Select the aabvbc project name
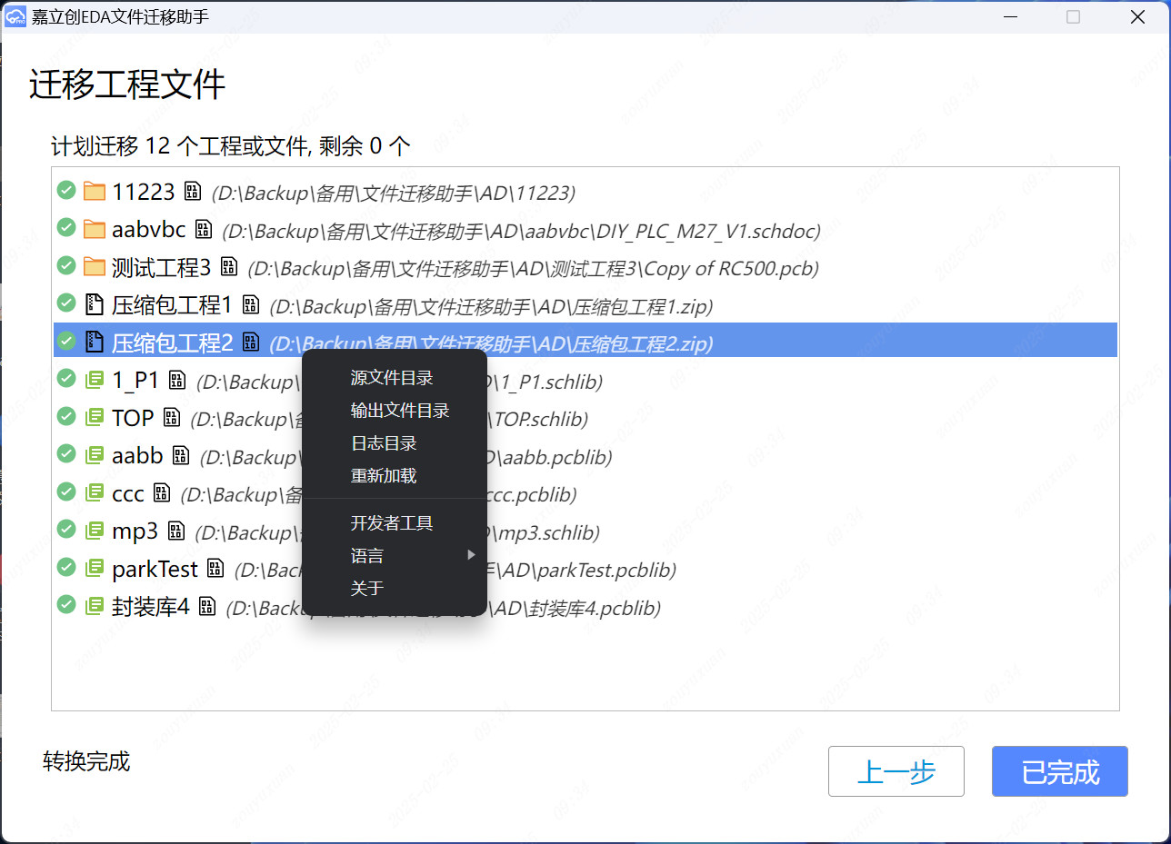 pyautogui.click(x=149, y=229)
